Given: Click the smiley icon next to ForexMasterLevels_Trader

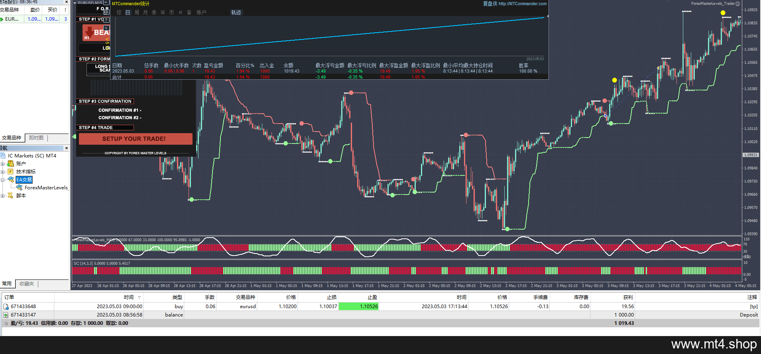Looking at the screenshot, I should coord(737,4).
